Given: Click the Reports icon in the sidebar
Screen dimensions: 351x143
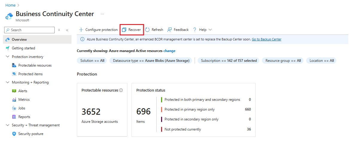Looking at the screenshot, I should pyautogui.click(x=14, y=117).
